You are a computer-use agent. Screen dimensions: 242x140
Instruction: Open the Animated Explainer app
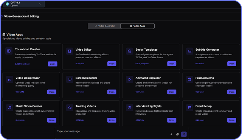tap(172, 92)
